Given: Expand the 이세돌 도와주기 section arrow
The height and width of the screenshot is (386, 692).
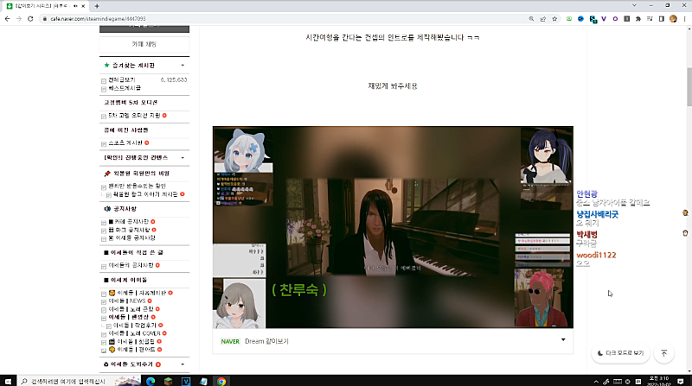Looking at the screenshot, I should click(183, 364).
